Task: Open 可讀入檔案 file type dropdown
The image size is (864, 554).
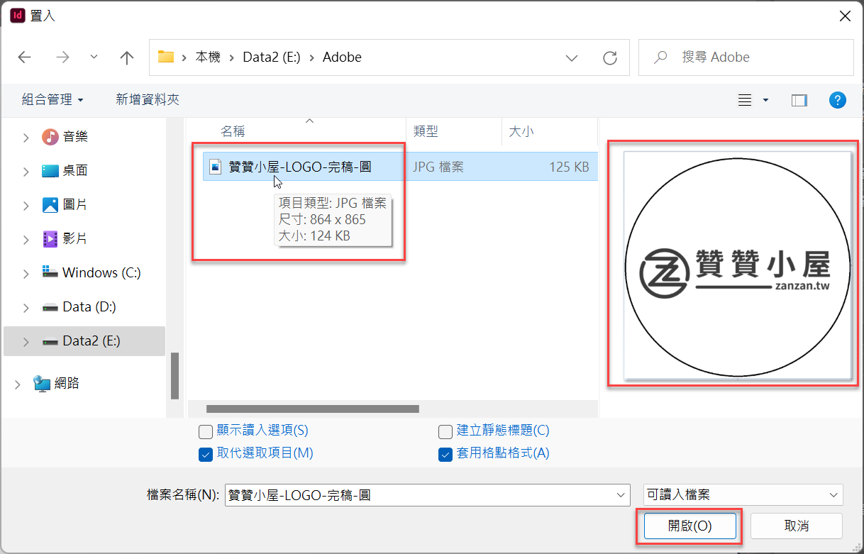Action: point(743,495)
